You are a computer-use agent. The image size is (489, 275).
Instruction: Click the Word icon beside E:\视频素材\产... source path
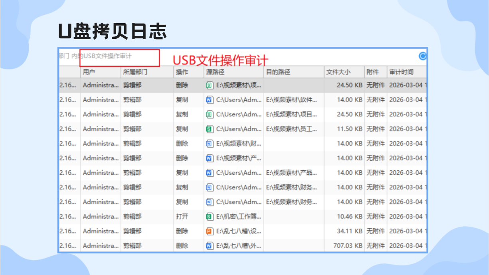[210, 158]
